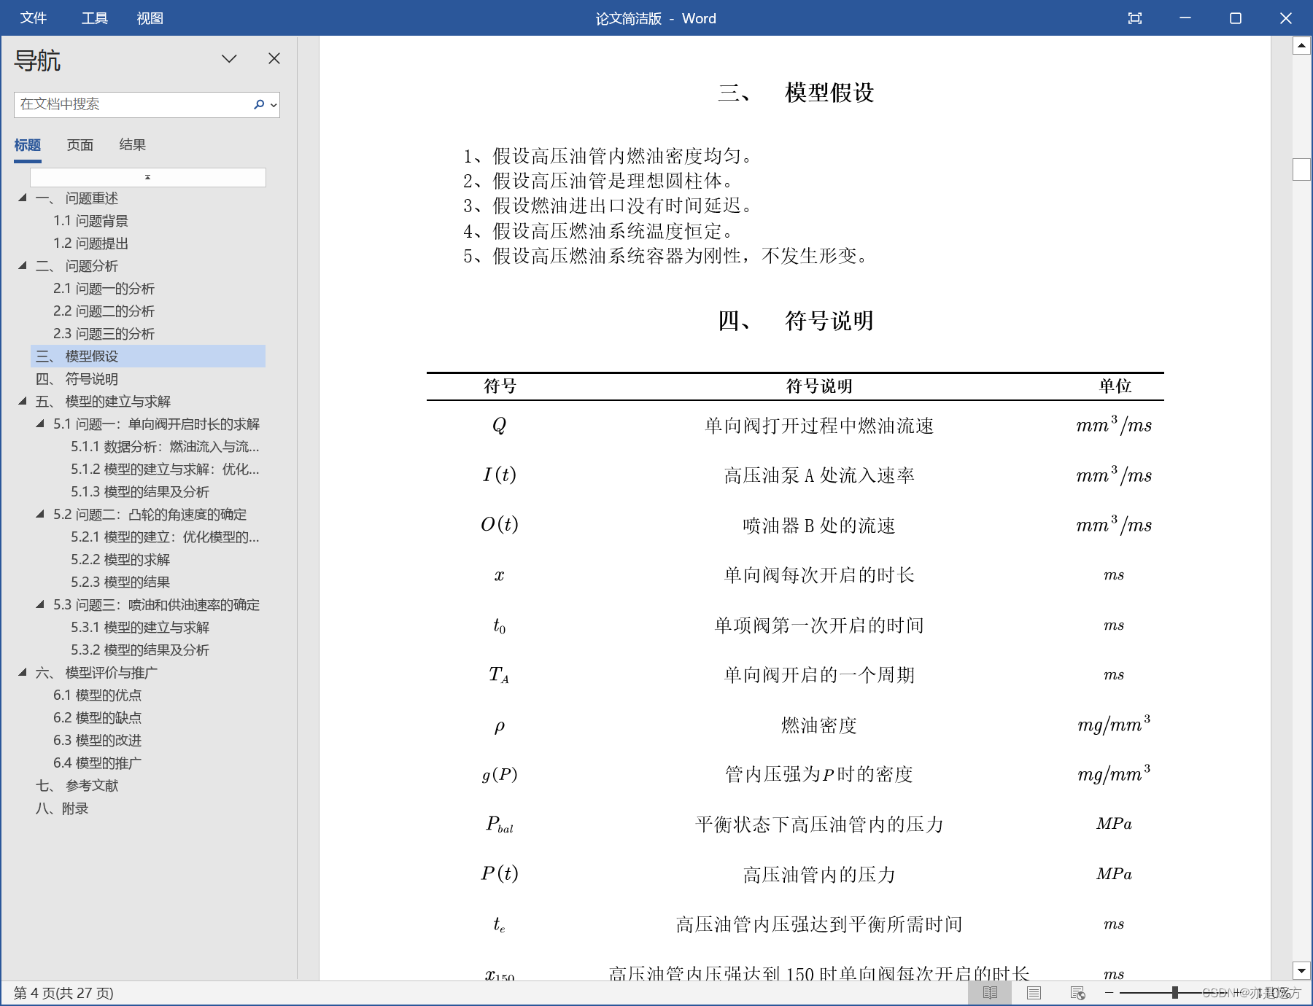Go to heading 2.3 问题三的分析

[104, 334]
